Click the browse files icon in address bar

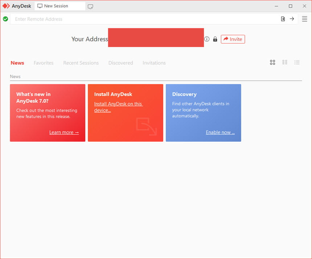click(x=283, y=19)
